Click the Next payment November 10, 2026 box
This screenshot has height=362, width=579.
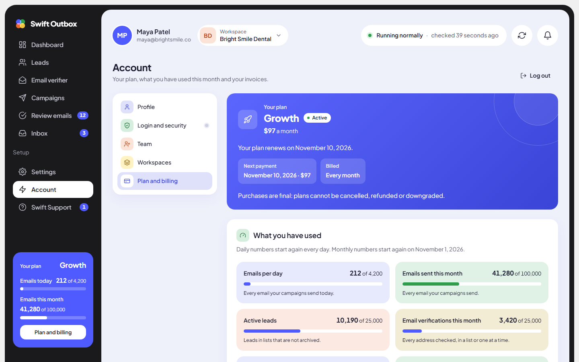277,171
